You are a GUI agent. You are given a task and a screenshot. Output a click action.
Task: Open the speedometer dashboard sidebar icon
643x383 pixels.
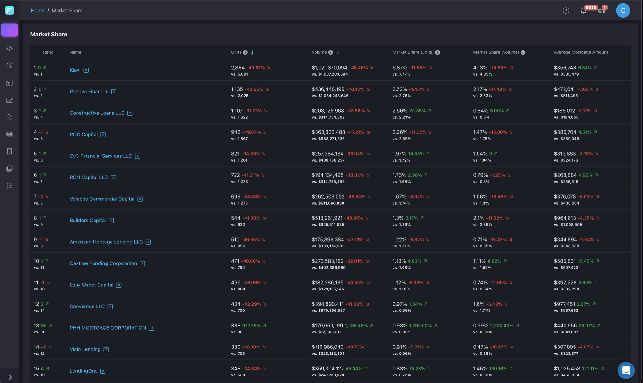point(9,48)
